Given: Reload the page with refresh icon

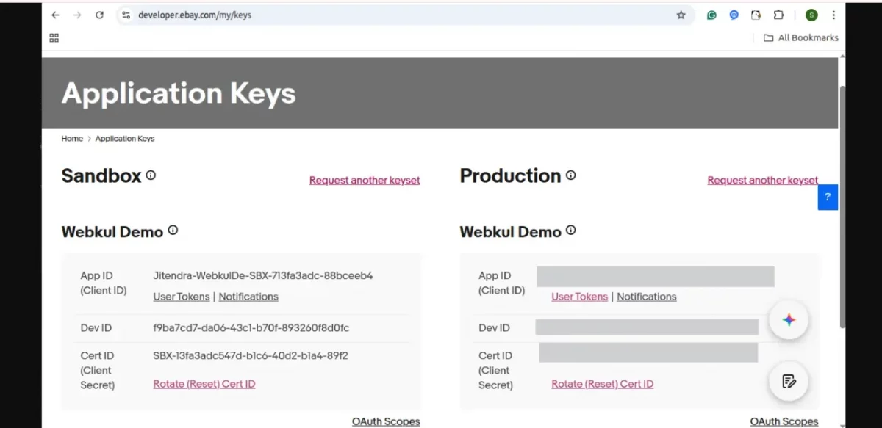Looking at the screenshot, I should [99, 15].
